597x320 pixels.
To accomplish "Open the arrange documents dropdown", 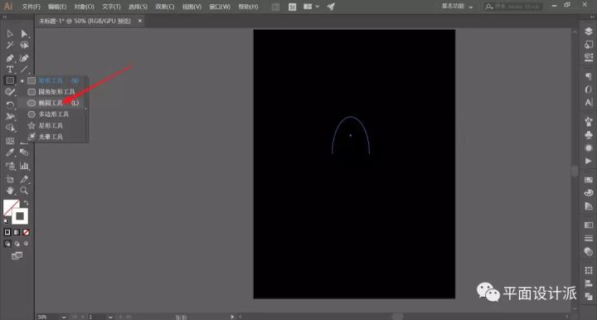I will coord(311,7).
